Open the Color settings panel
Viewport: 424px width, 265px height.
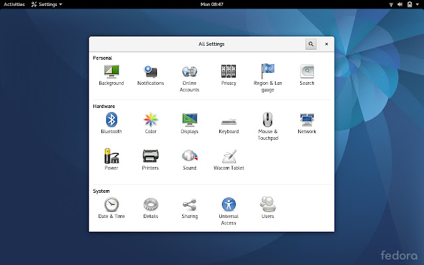(150, 123)
